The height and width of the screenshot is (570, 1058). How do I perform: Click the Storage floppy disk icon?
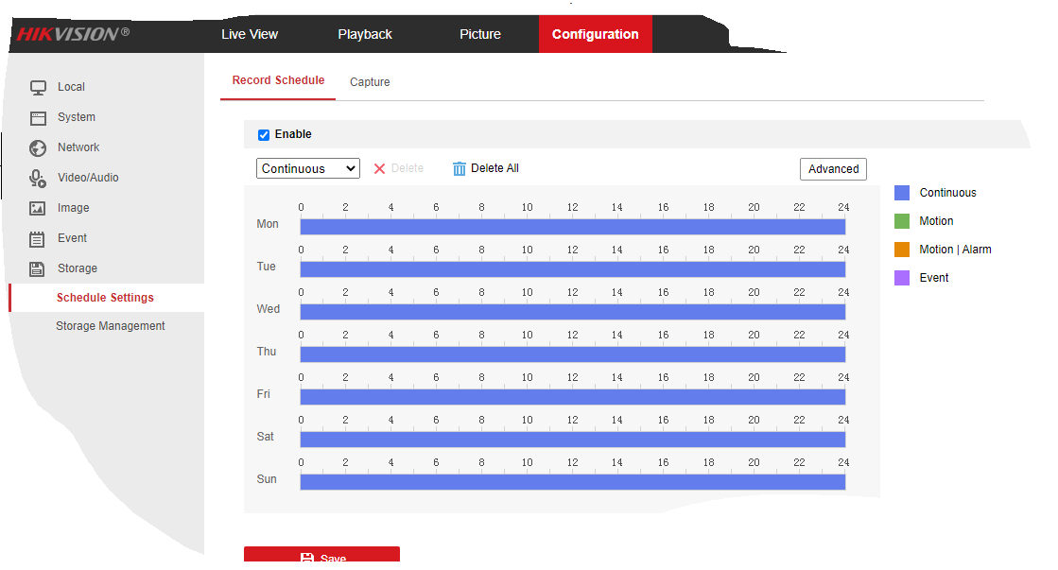point(38,269)
